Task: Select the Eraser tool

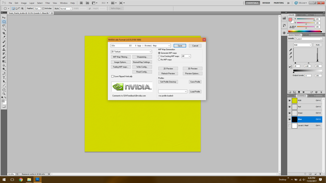Action: pos(4,58)
